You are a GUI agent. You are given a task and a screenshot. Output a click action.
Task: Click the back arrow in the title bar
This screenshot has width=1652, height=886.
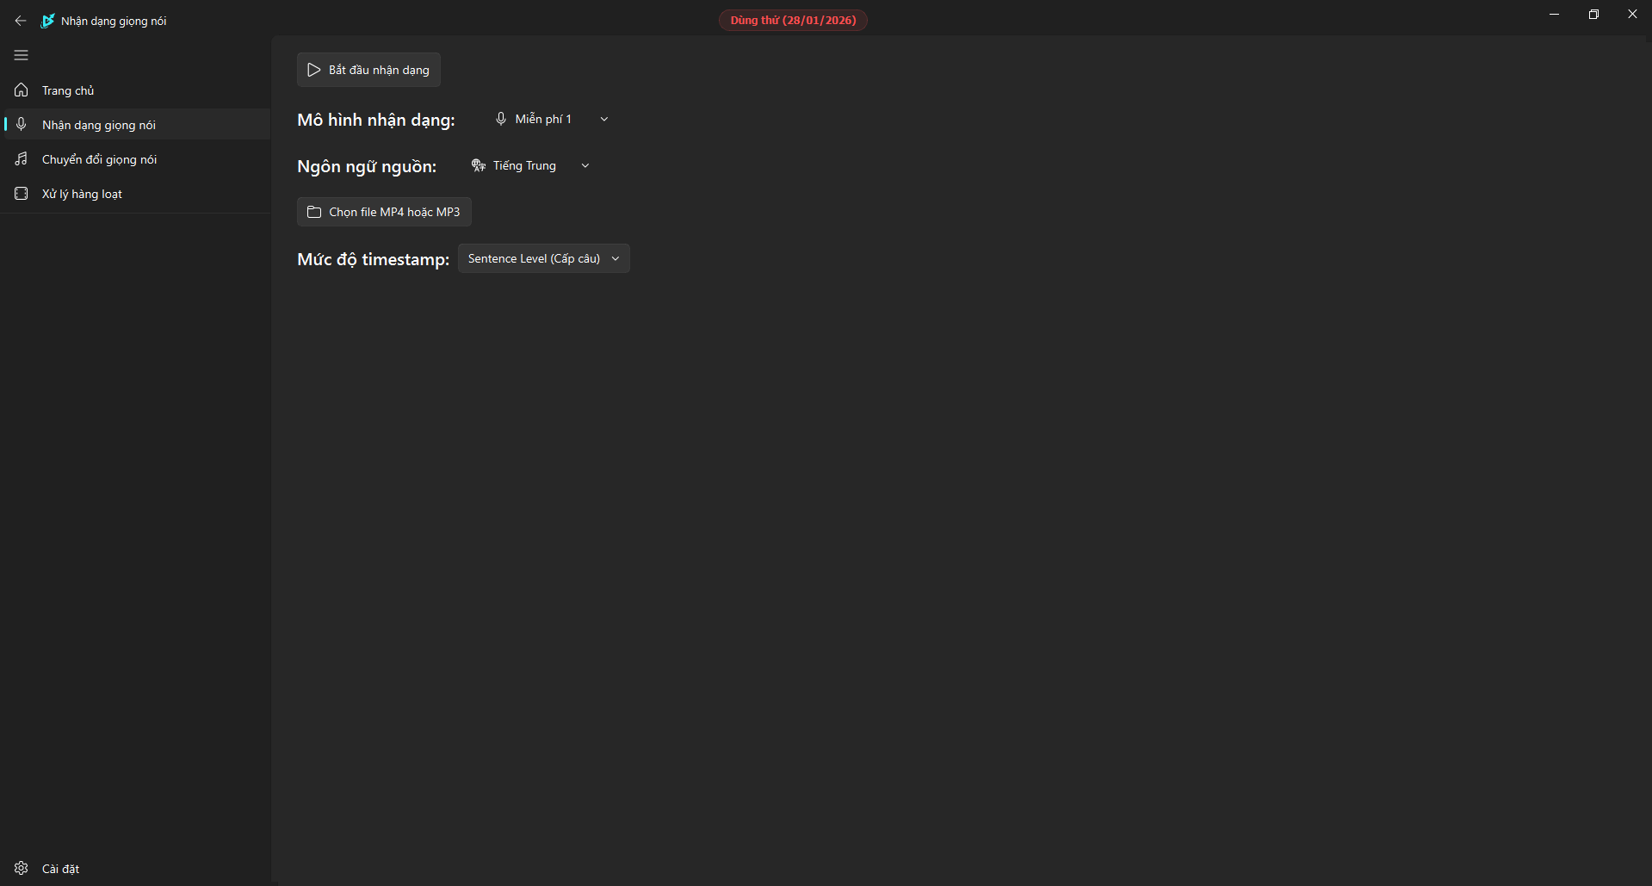(x=21, y=21)
